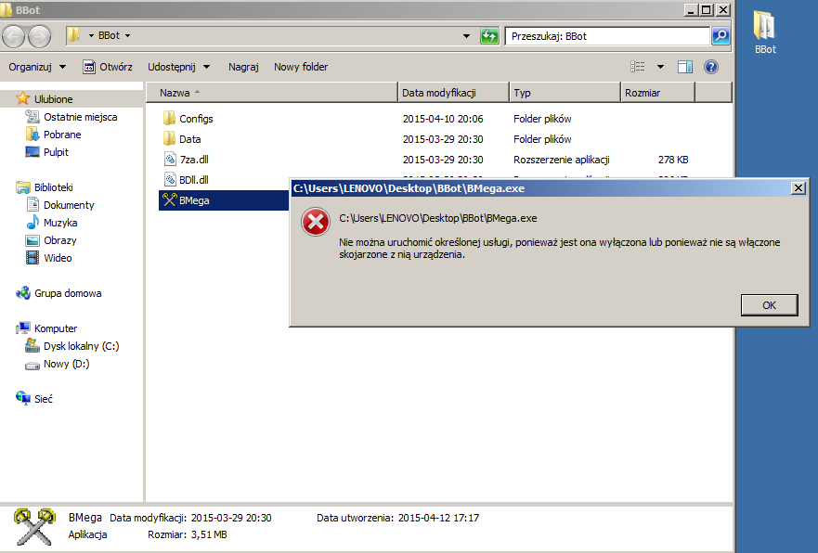Open the view options dropdown arrow
The width and height of the screenshot is (818, 553).
[x=660, y=67]
